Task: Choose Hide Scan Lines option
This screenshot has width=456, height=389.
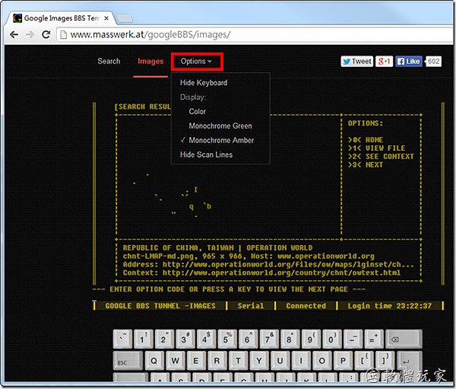Action: pos(206,155)
